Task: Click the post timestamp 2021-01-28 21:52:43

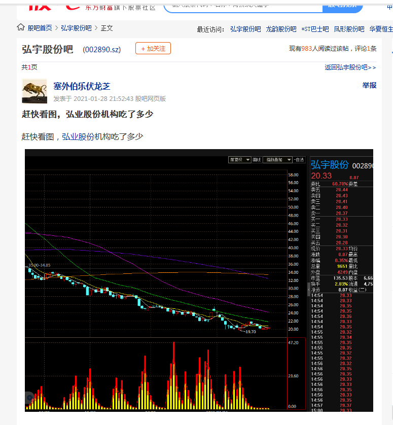Action: [103, 99]
